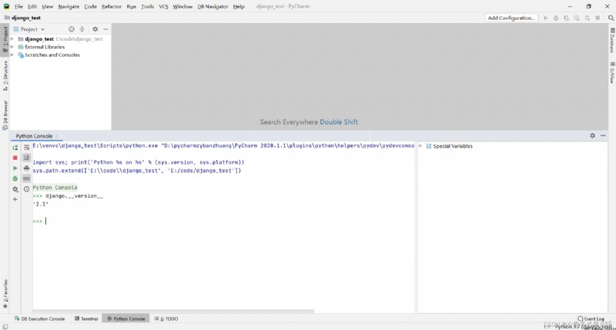The image size is (616, 330).
Task: Click the console input prompt line
Action: pos(223,222)
